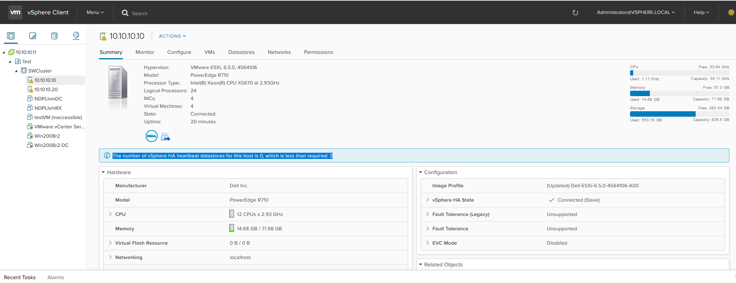The image size is (736, 283).
Task: Click the server tower thumbnail image
Action: [x=118, y=88]
